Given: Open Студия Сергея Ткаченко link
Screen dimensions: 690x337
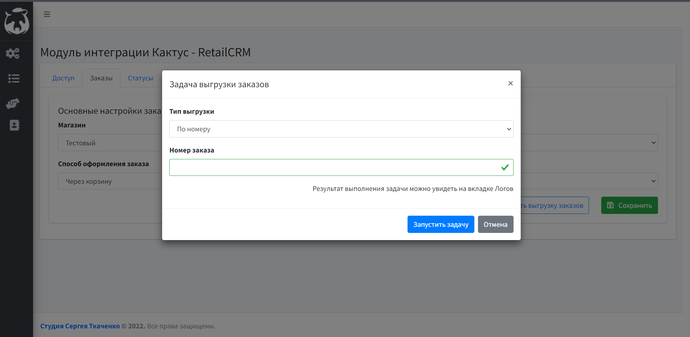Looking at the screenshot, I should point(80,326).
